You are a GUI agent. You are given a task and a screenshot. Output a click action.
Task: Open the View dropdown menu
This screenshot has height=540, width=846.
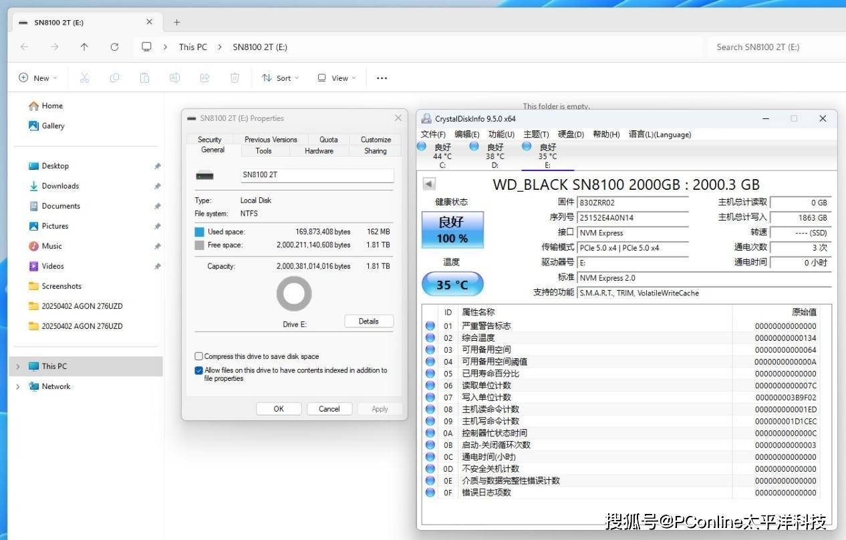(x=336, y=78)
